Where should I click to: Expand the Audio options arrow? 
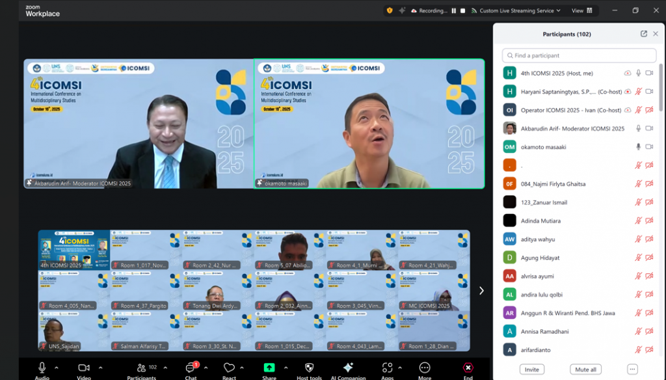pos(56,368)
